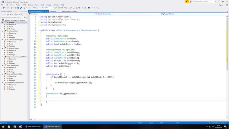Click the Attach to Unity button
229x129 pixels.
pyautogui.click(x=62, y=8)
